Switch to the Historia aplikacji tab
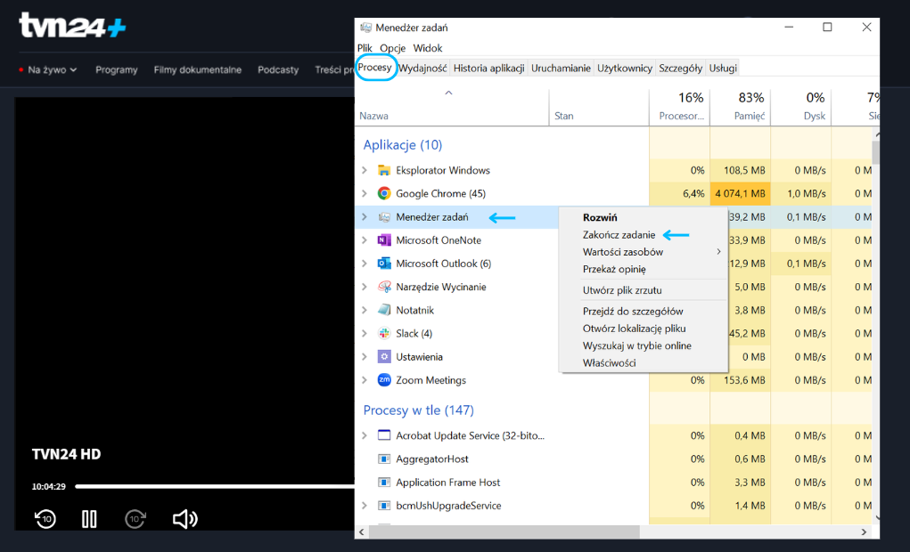 point(488,68)
